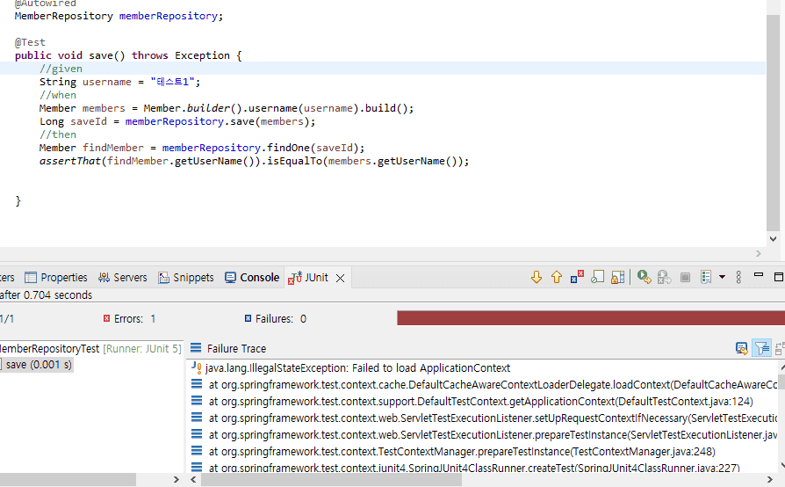Stop the JUnit test run
The image size is (785, 487).
(686, 277)
